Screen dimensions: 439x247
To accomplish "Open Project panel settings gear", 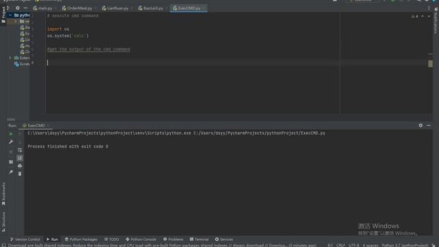I will pos(18,8).
